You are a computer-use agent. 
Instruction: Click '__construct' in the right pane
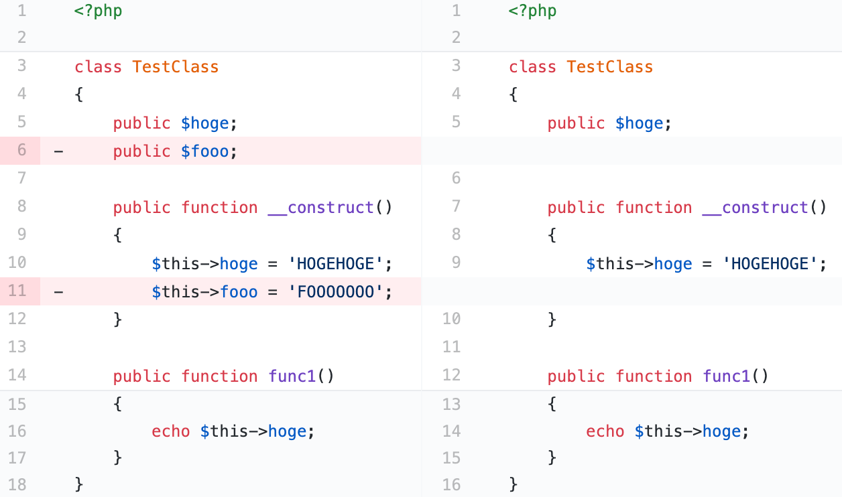click(x=755, y=208)
